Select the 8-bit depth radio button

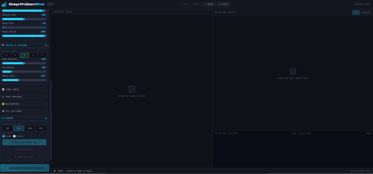[4, 136]
